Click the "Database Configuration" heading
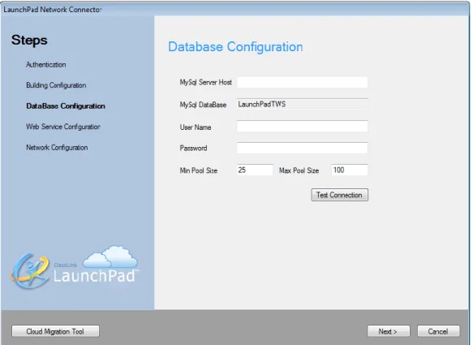This screenshot has width=473, height=345. pos(235,47)
